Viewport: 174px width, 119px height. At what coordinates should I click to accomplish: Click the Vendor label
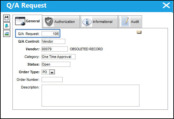33,49
